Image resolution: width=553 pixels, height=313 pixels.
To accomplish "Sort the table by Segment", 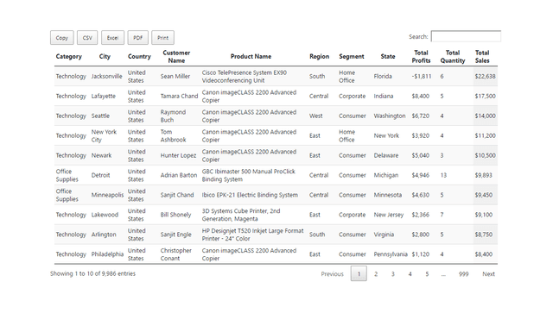I will pyautogui.click(x=352, y=56).
